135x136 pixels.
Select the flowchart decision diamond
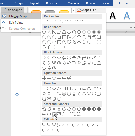54,89
